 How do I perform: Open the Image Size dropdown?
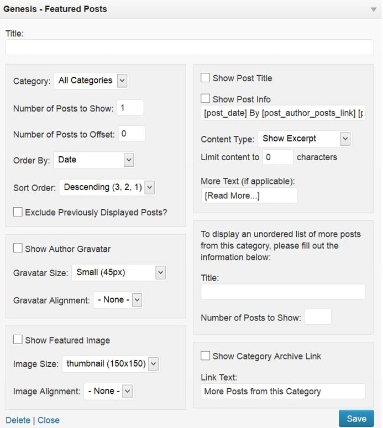pyautogui.click(x=111, y=364)
